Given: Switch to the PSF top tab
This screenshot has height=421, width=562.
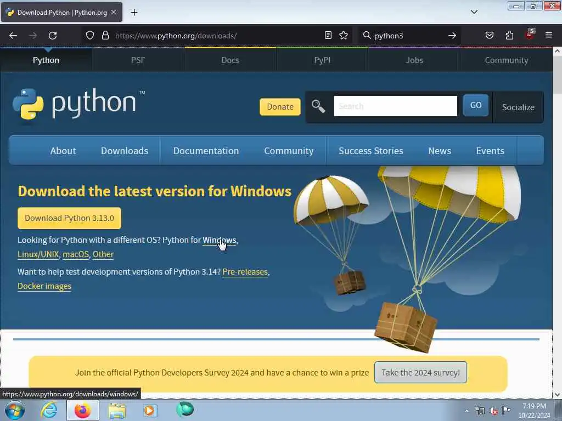Looking at the screenshot, I should 138,60.
